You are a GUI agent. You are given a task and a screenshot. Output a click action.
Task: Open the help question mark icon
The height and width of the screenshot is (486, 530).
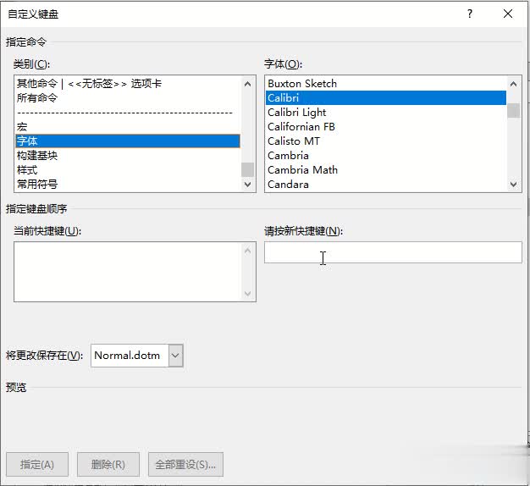pyautogui.click(x=470, y=14)
